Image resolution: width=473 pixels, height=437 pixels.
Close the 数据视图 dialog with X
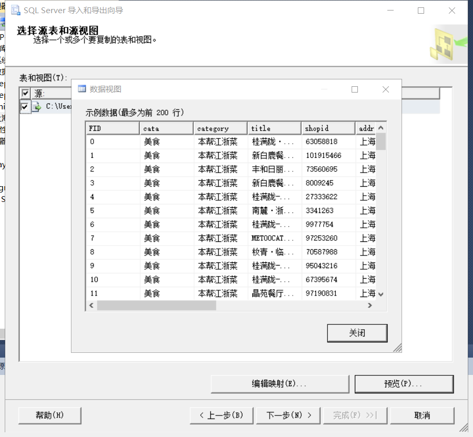click(386, 89)
